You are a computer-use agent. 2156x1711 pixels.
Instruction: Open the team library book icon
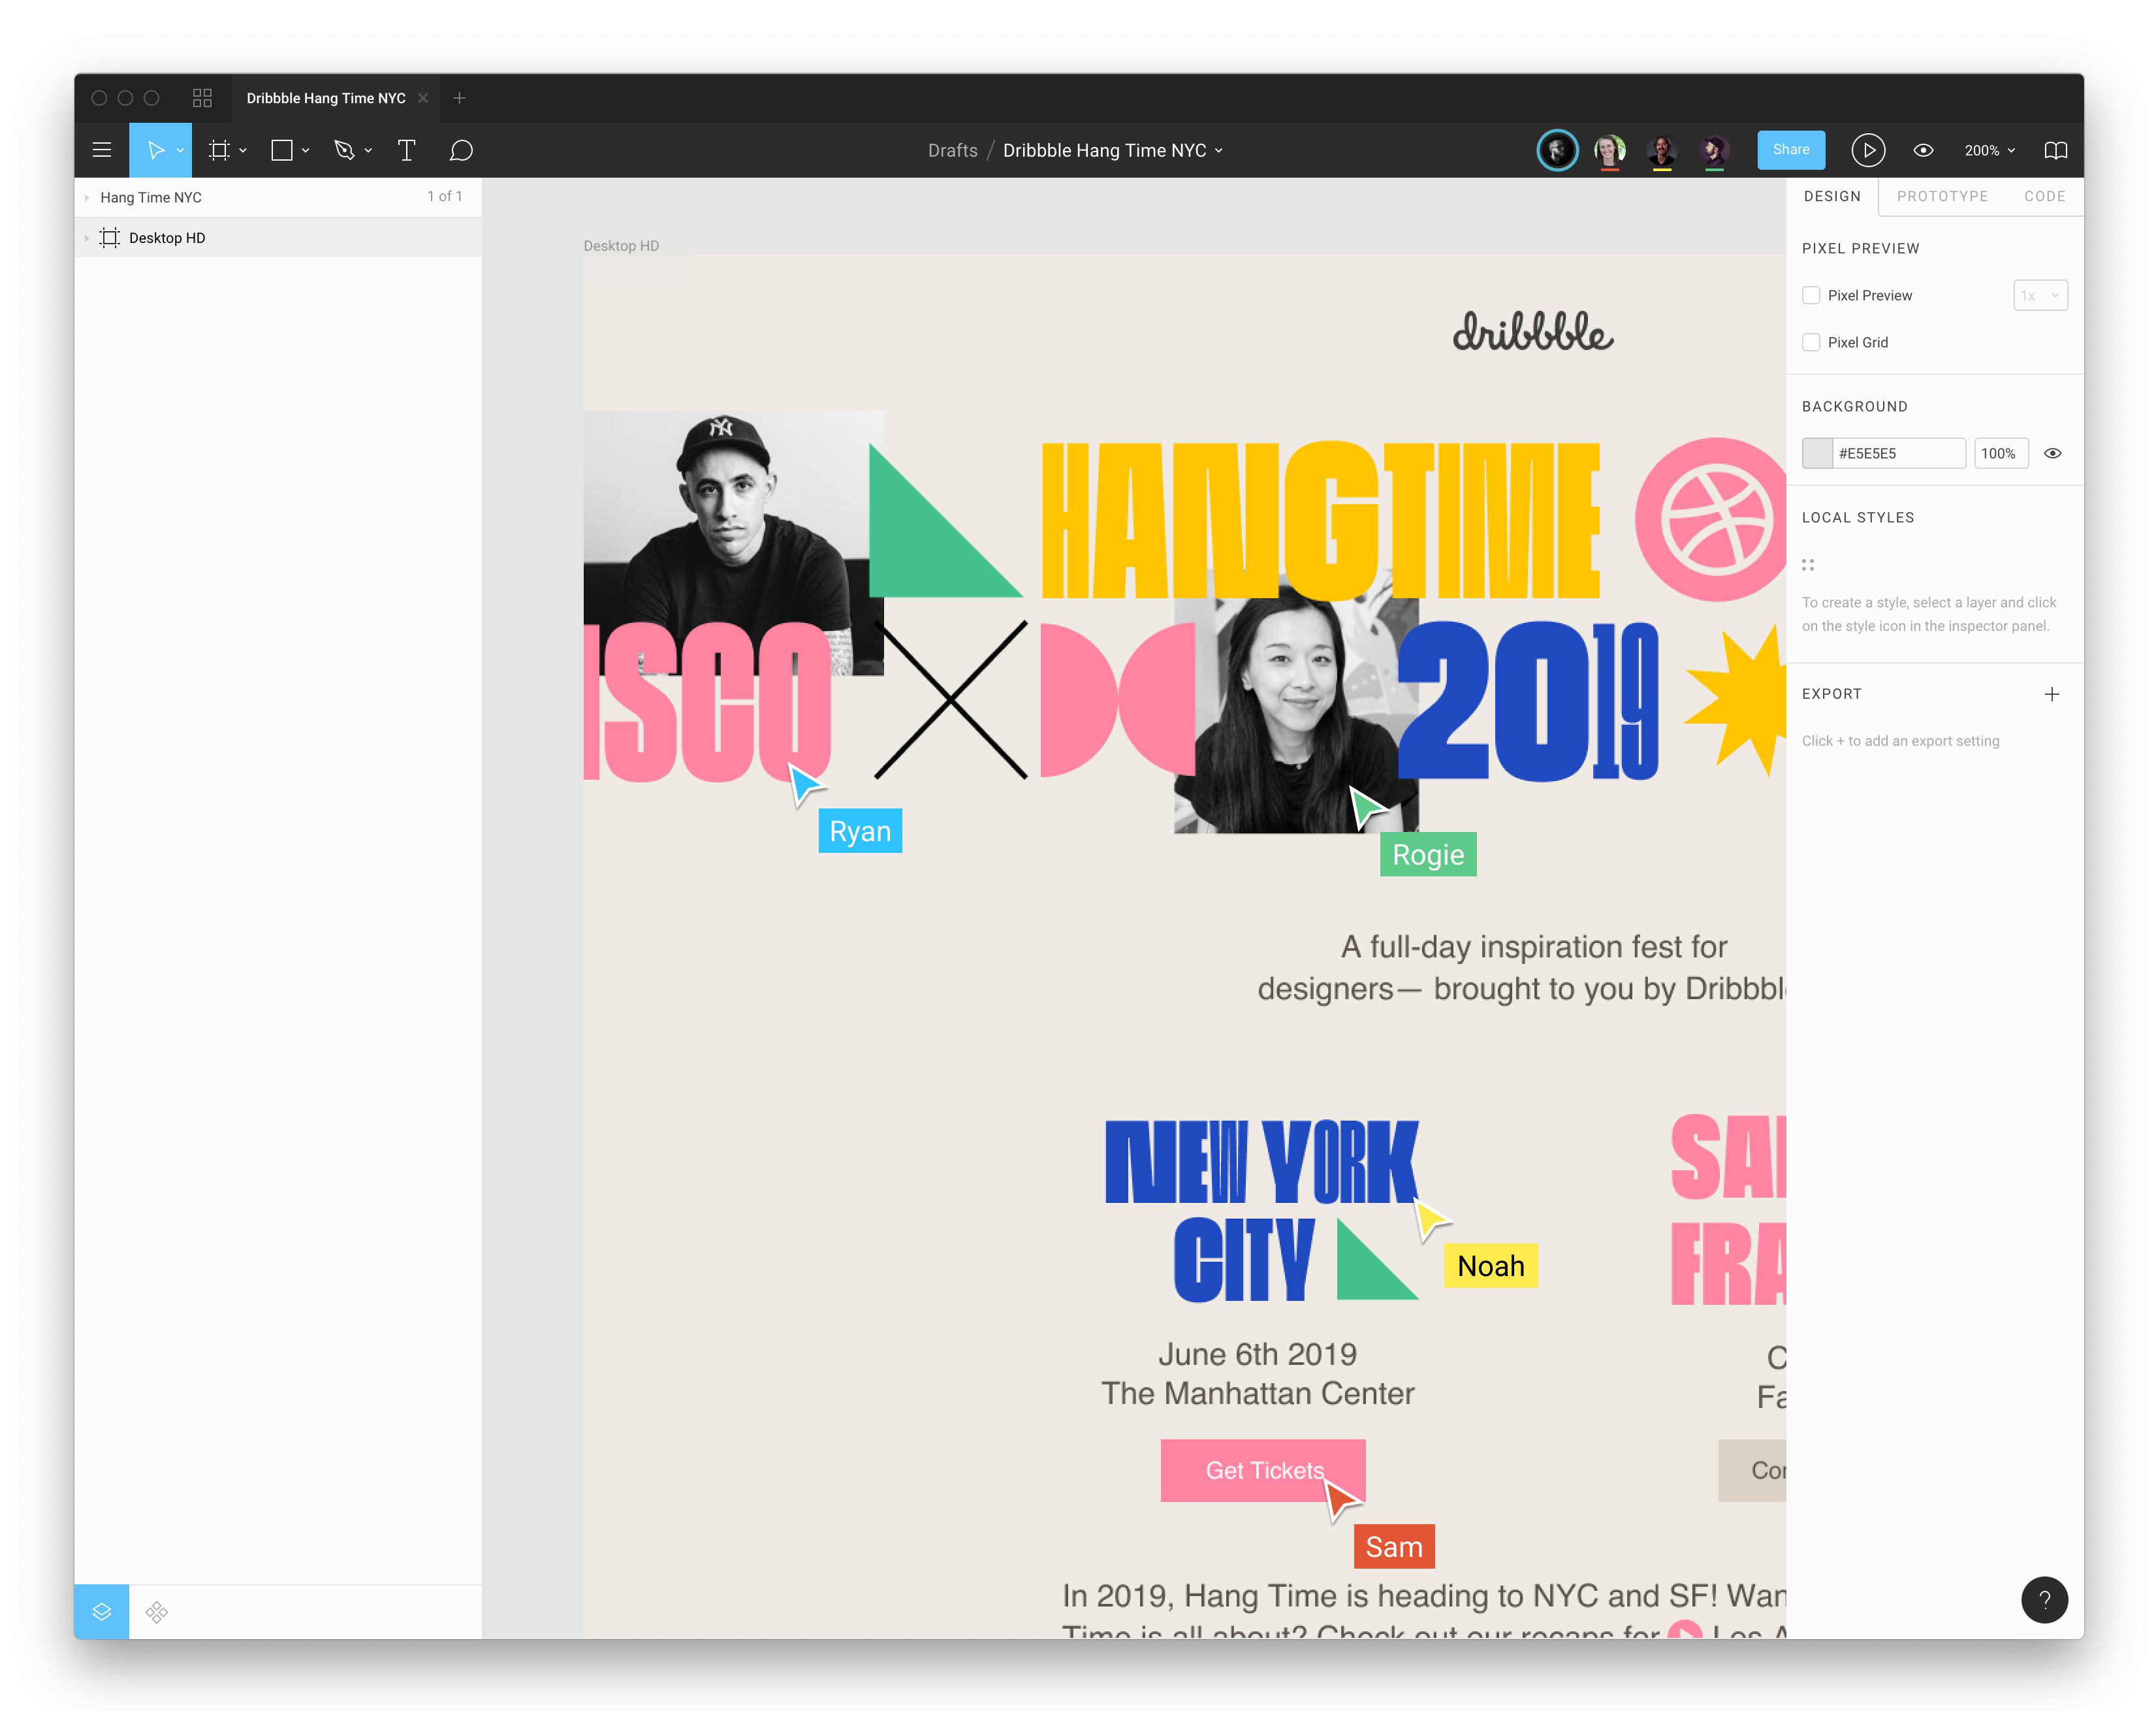[2055, 150]
